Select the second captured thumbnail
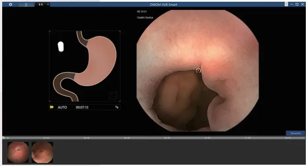 click(42, 152)
